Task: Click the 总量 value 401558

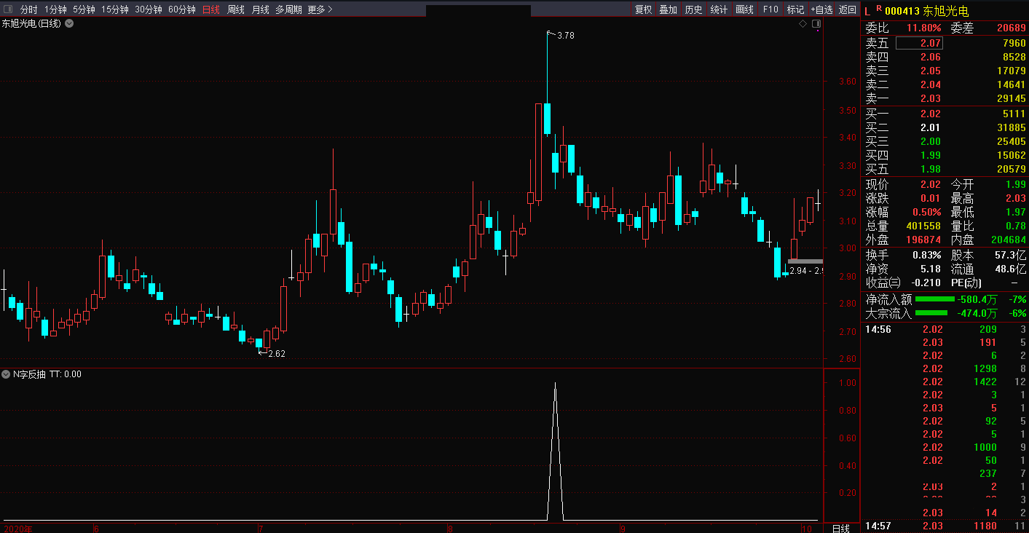Action: point(923,226)
